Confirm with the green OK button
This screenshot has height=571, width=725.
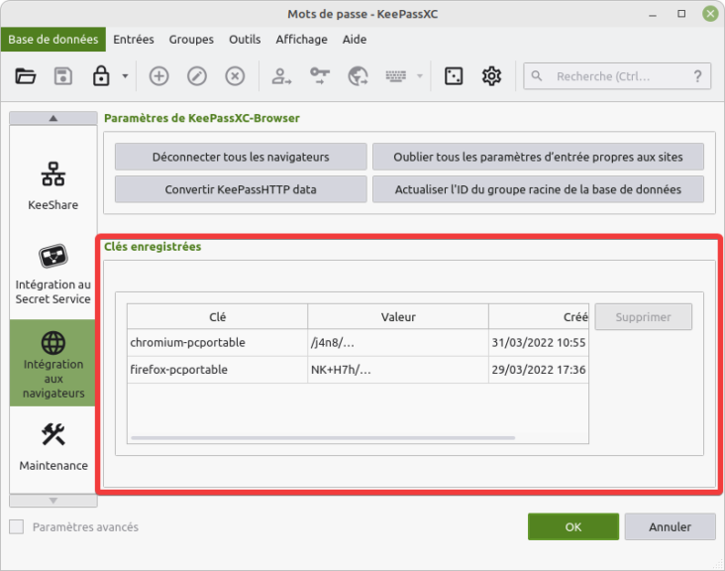[x=573, y=526]
